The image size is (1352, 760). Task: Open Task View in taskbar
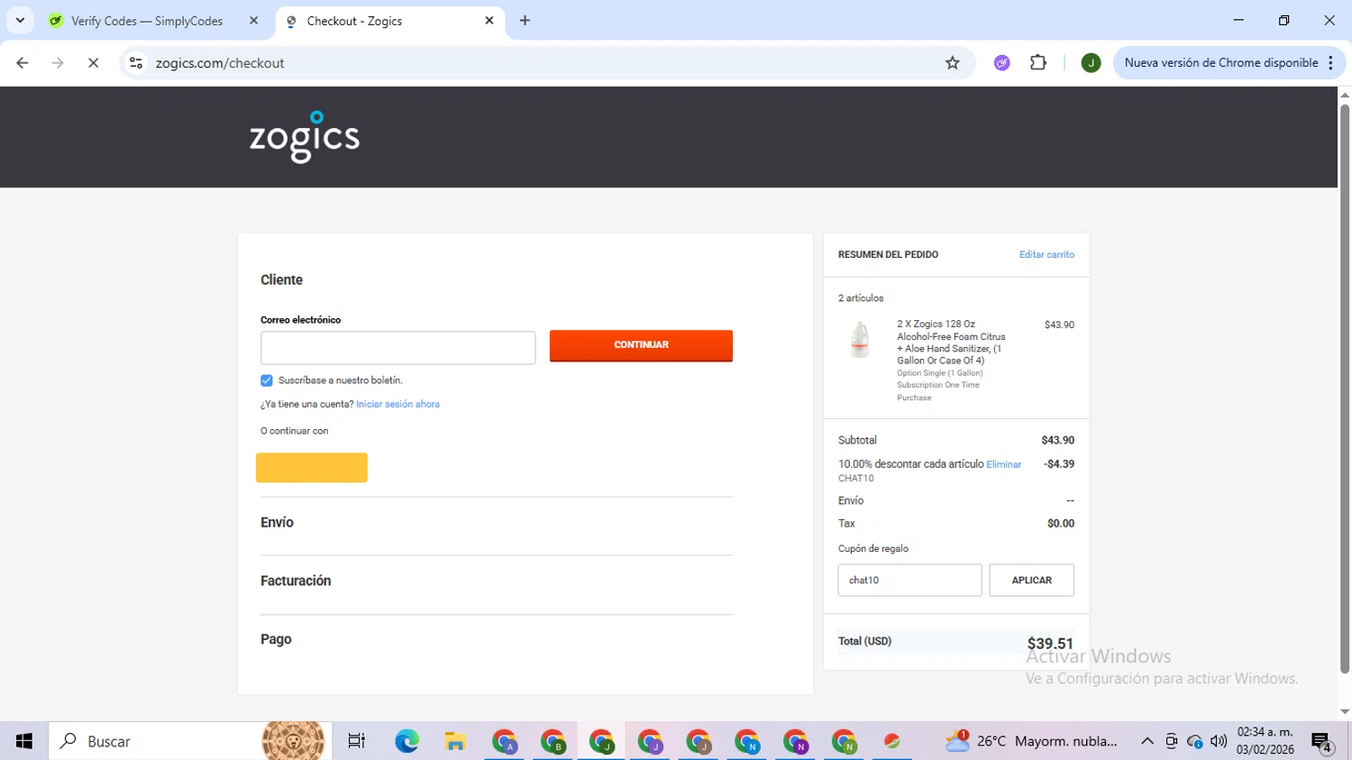tap(357, 741)
